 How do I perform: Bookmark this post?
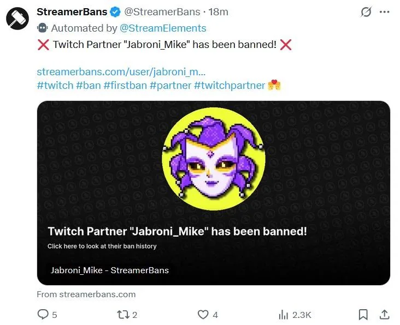tap(363, 315)
